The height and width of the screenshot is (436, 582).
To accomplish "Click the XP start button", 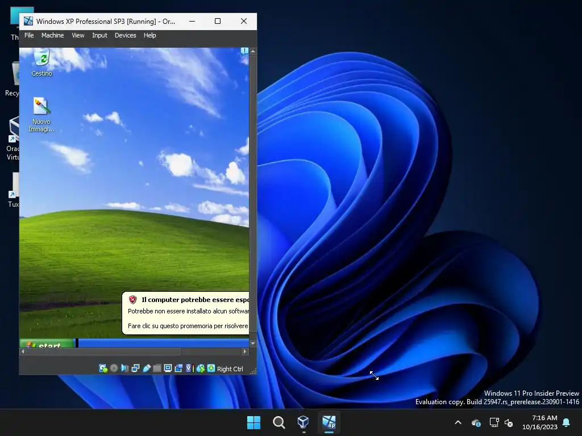I will [x=47, y=343].
